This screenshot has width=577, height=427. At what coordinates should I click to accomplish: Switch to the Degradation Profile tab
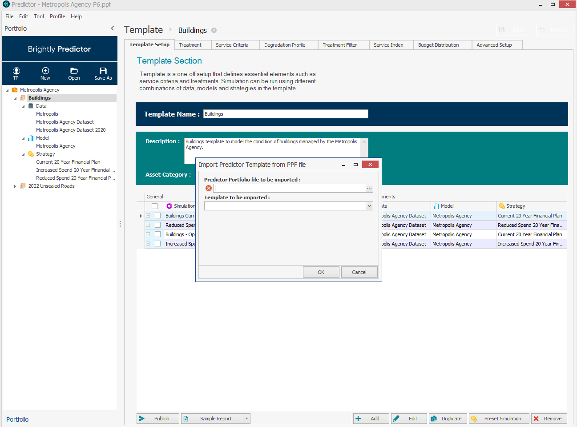point(285,45)
